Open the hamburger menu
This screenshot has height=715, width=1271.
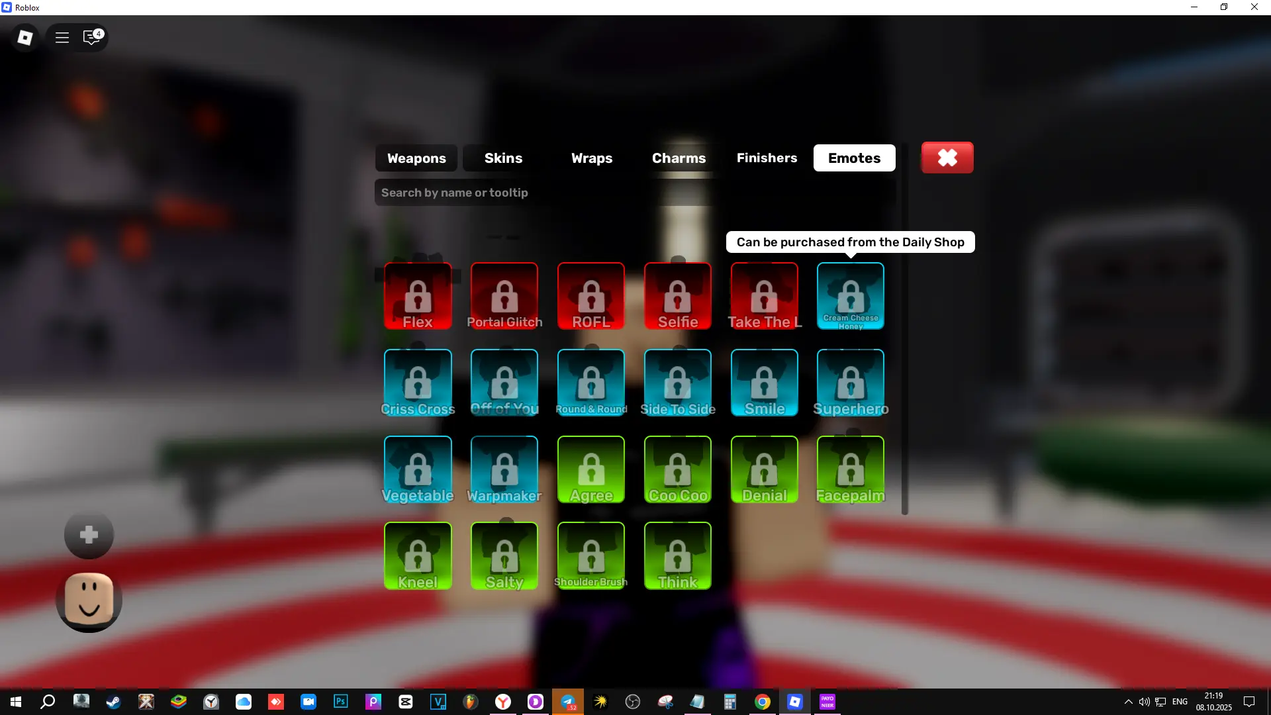coord(62,38)
